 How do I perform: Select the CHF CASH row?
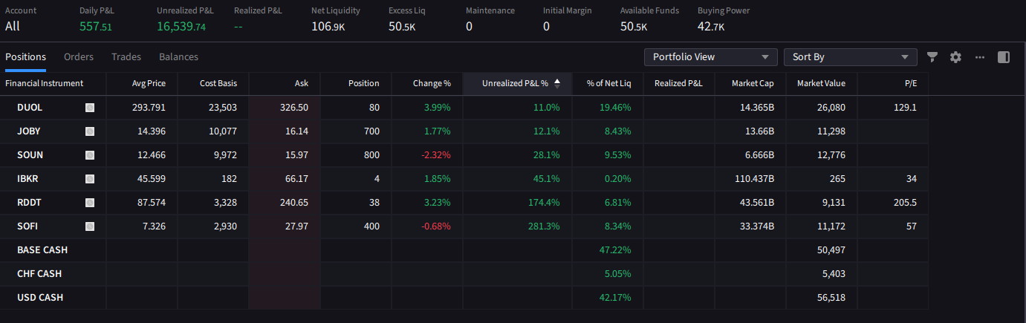pyautogui.click(x=464, y=274)
